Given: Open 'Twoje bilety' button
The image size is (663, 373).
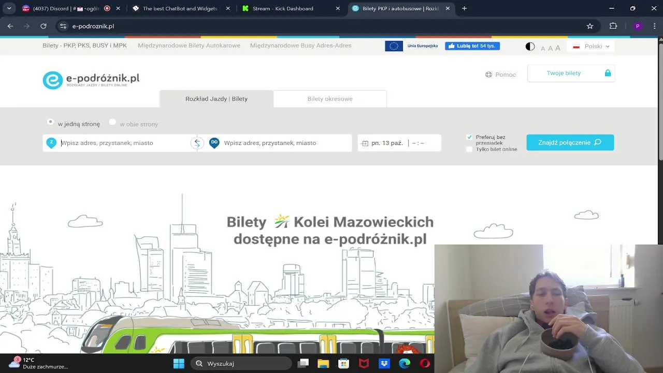Looking at the screenshot, I should pyautogui.click(x=571, y=73).
